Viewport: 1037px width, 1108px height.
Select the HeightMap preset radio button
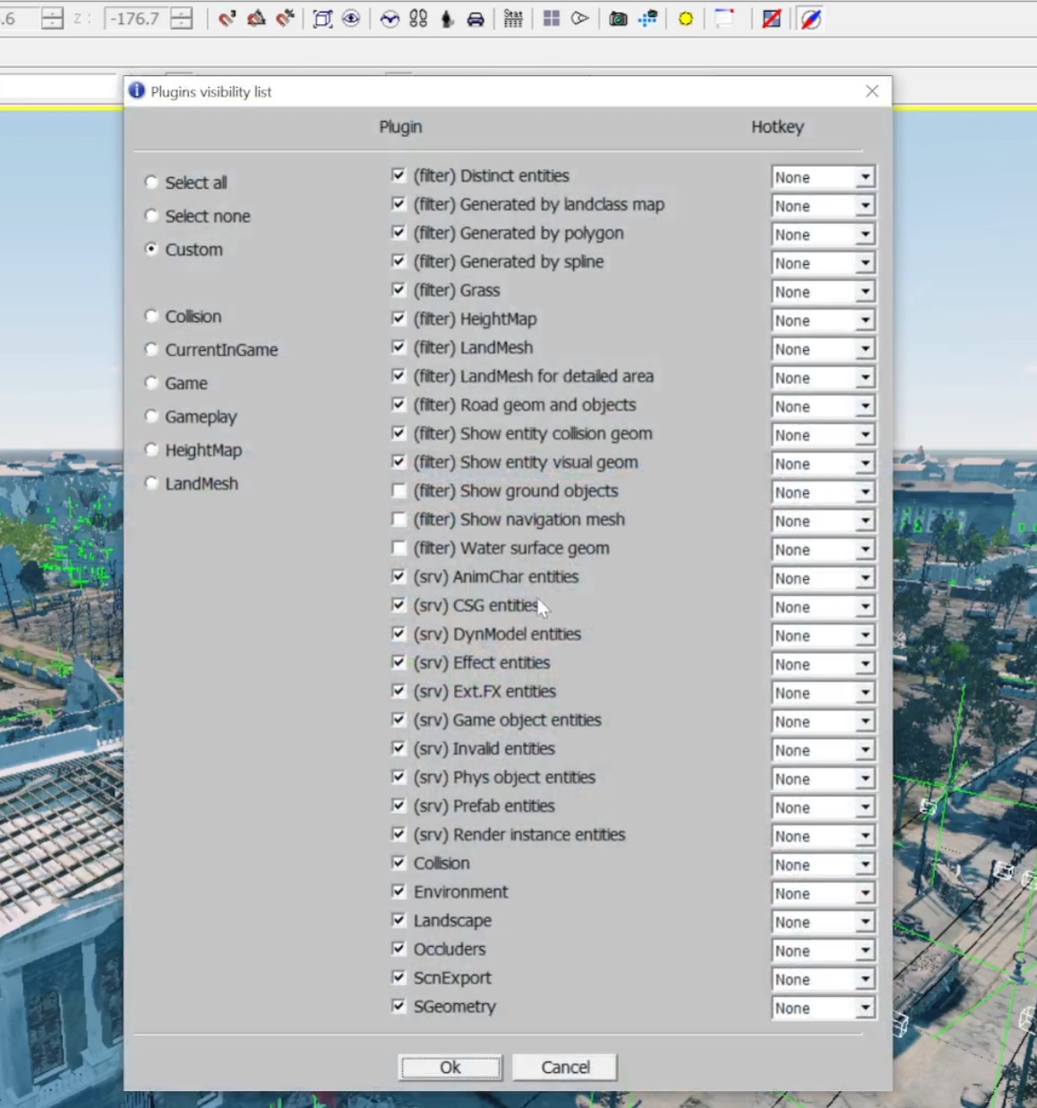151,450
